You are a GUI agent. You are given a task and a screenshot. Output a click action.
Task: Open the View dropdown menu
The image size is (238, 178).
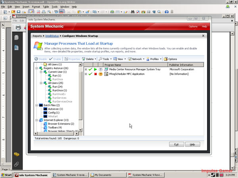[119, 59]
